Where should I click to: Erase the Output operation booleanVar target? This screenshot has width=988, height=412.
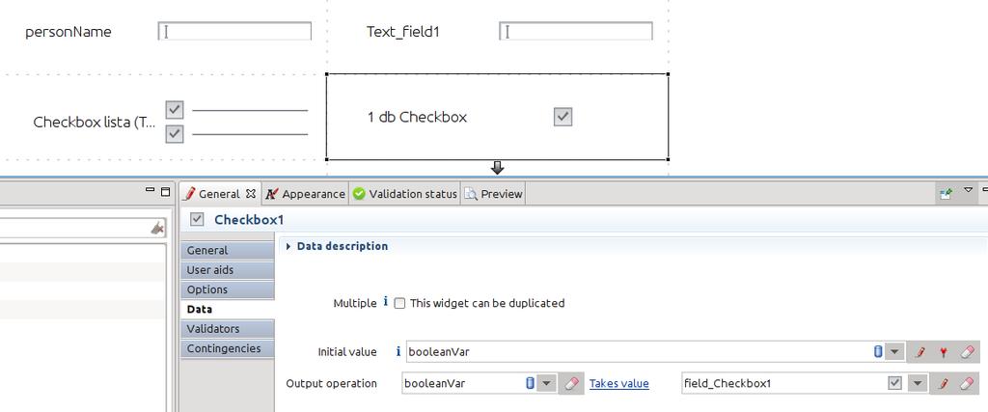[571, 384]
